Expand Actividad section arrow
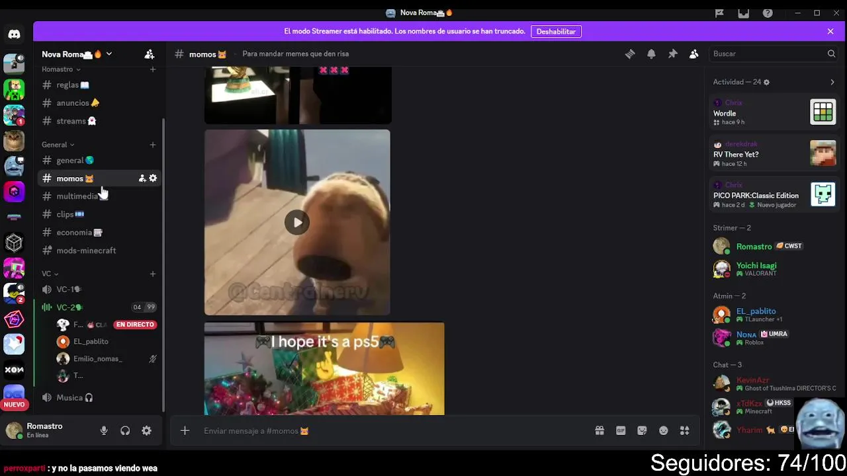The image size is (847, 476). pyautogui.click(x=832, y=82)
